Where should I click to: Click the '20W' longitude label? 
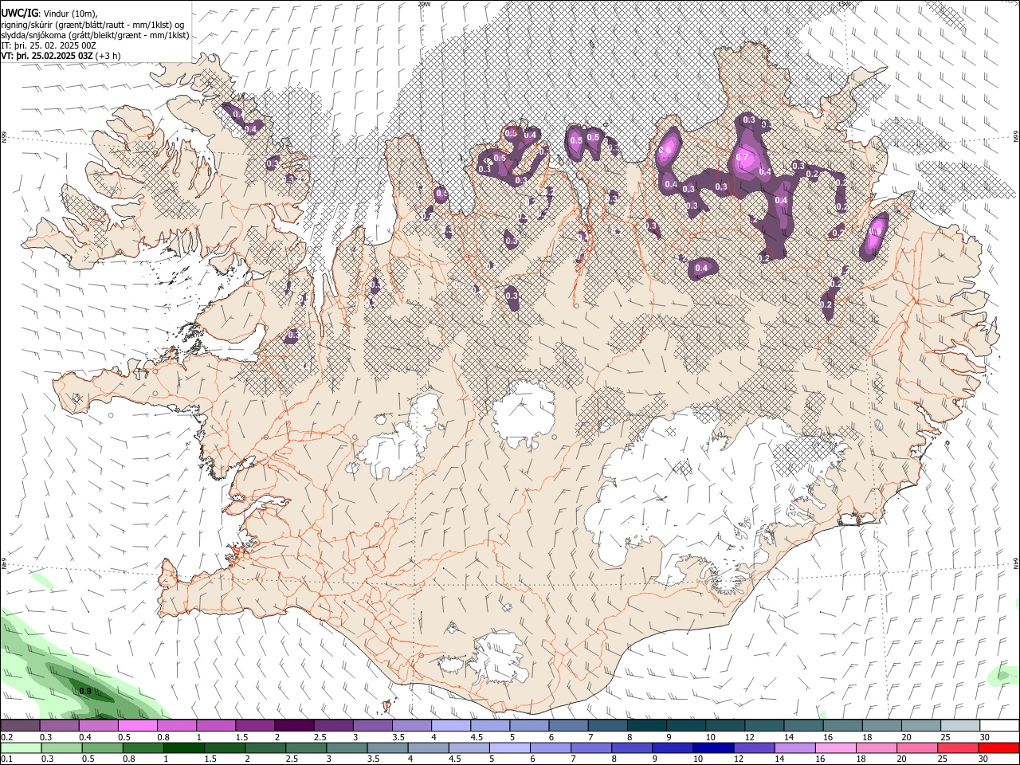coord(424,4)
